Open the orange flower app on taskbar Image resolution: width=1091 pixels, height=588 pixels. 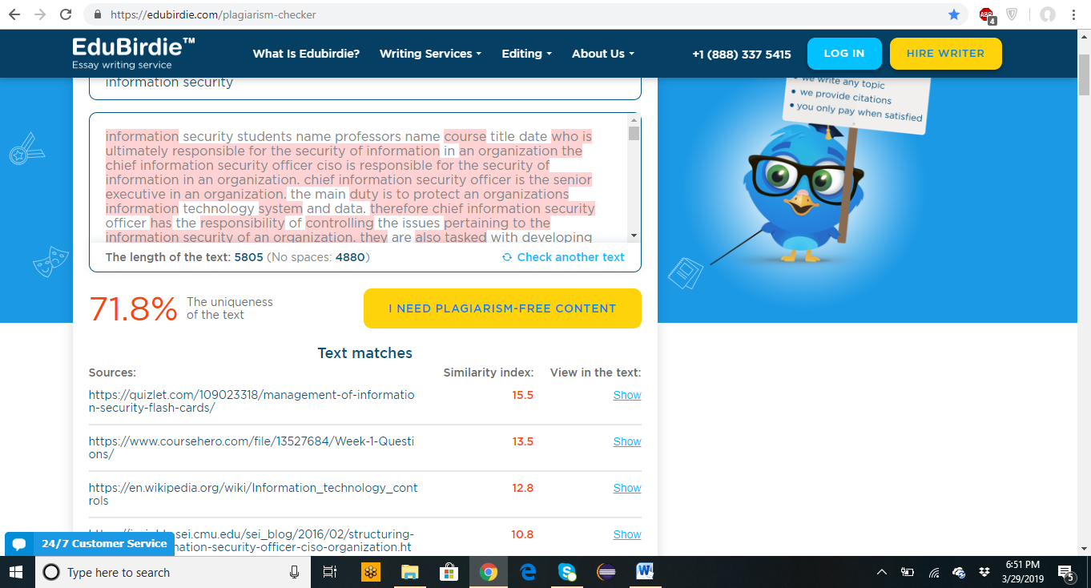click(x=371, y=572)
